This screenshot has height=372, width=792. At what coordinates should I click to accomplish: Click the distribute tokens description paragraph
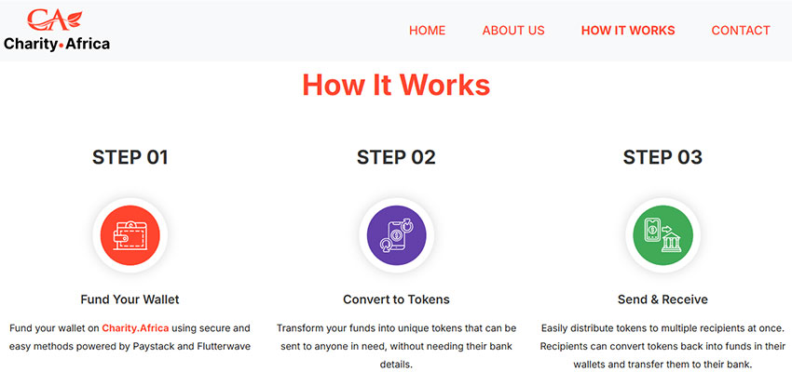pos(662,346)
